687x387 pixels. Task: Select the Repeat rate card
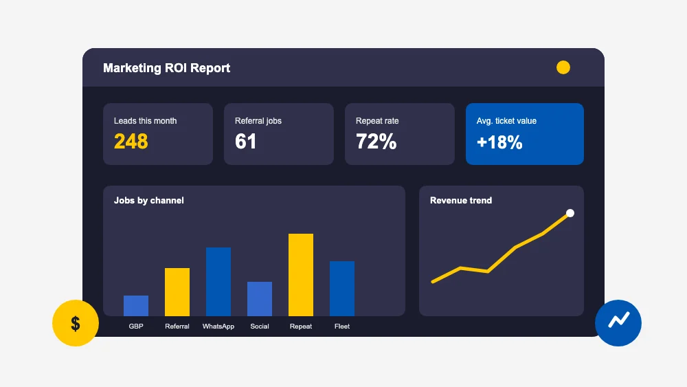click(x=400, y=134)
